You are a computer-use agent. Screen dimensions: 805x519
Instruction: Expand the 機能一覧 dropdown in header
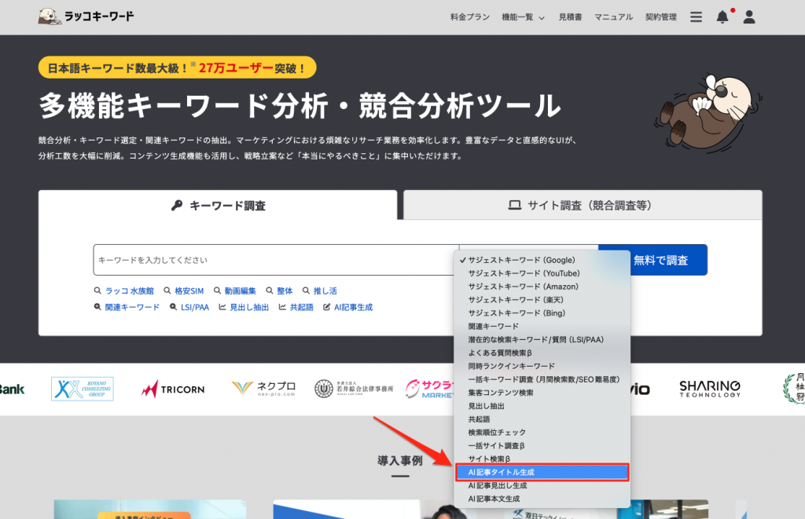pyautogui.click(x=523, y=16)
